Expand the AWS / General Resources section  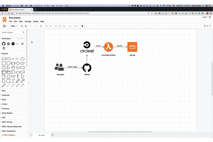[11, 127]
